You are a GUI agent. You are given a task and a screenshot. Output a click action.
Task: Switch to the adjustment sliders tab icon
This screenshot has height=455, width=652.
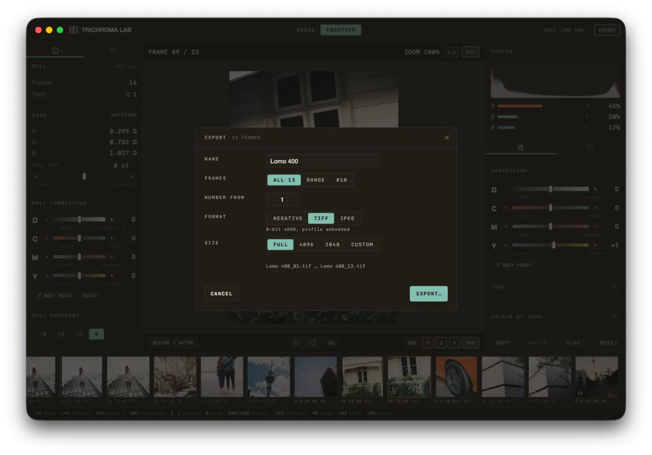pos(520,147)
